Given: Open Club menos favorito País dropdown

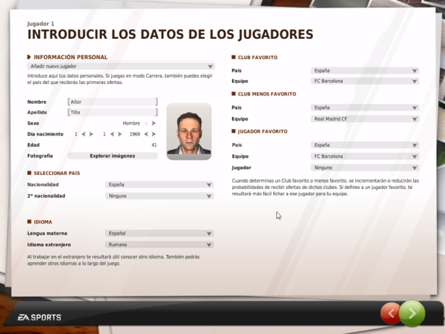Looking at the screenshot, I should 365,108.
